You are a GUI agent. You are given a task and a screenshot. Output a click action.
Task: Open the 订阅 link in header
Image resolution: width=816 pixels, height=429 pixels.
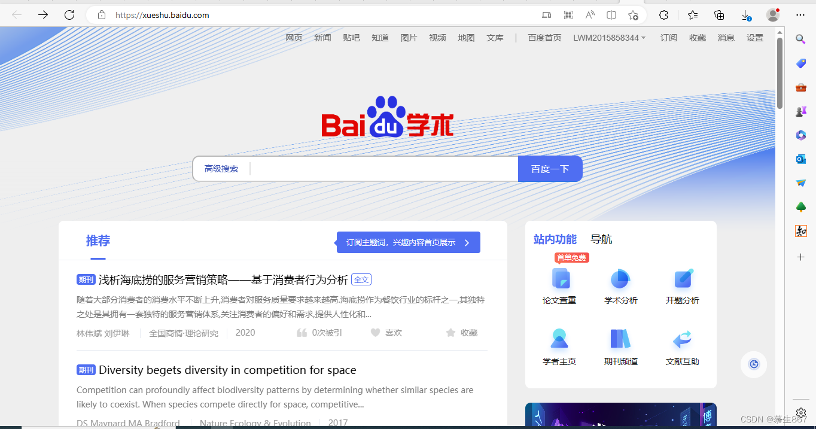669,38
